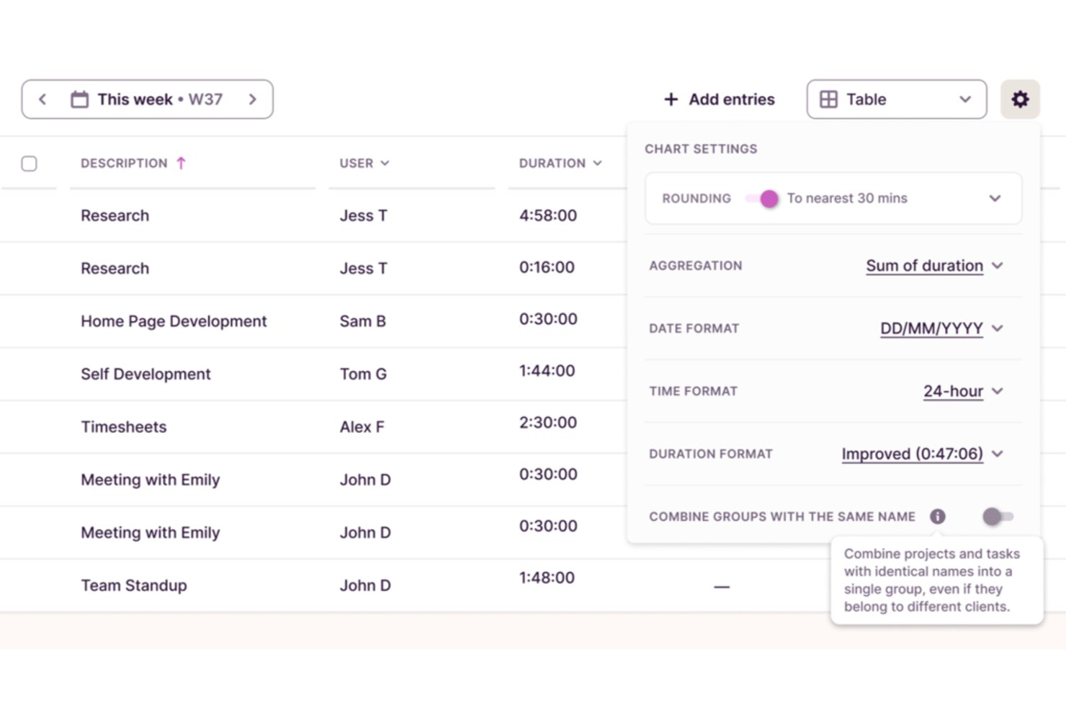1066x711 pixels.
Task: Click the Chart Settings heading
Action: pos(701,149)
